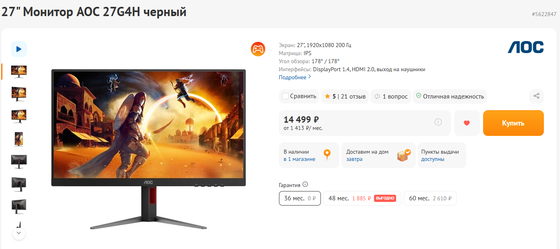
Task: Select the 36 мес. warranty option
Action: (300, 198)
